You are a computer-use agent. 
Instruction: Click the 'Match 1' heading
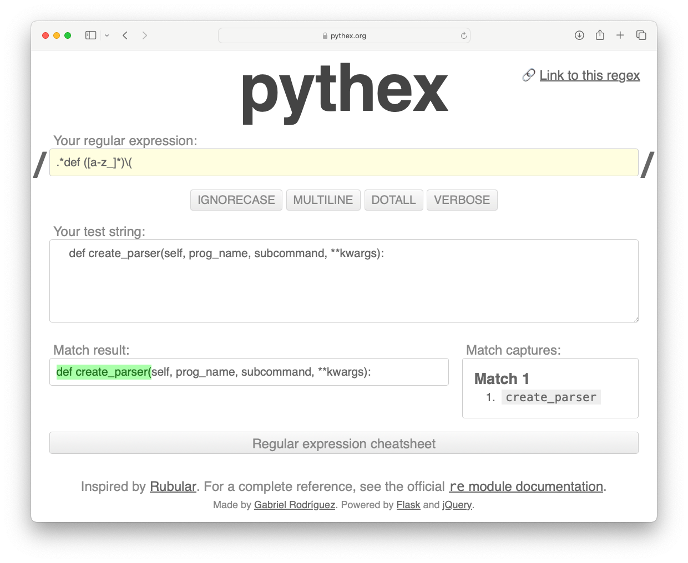coord(502,379)
